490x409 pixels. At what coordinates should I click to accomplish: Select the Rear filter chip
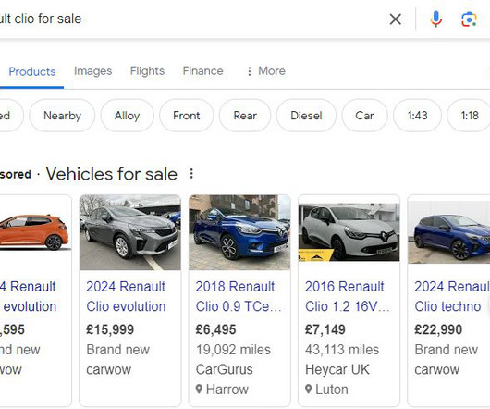click(245, 116)
